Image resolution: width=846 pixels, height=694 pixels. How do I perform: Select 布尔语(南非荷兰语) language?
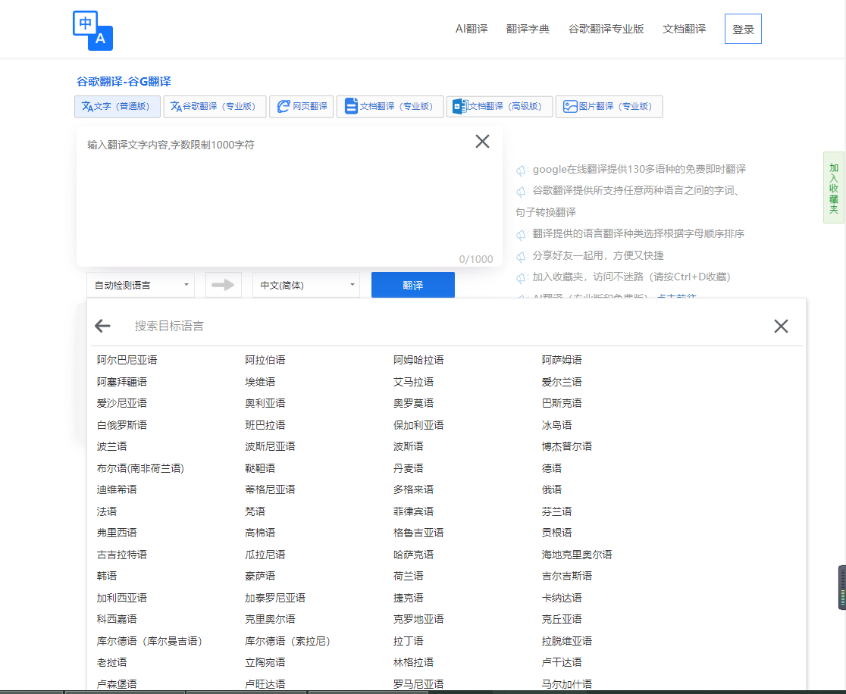coord(140,468)
